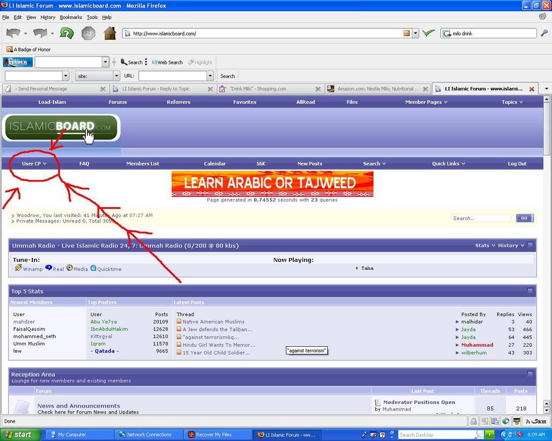Click the address bar URL field

tap(267, 33)
